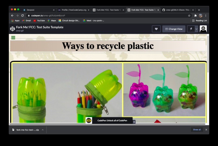The image size is (218, 146).
Task: Click Unlock all of CodePen banner
Action: click(x=112, y=120)
